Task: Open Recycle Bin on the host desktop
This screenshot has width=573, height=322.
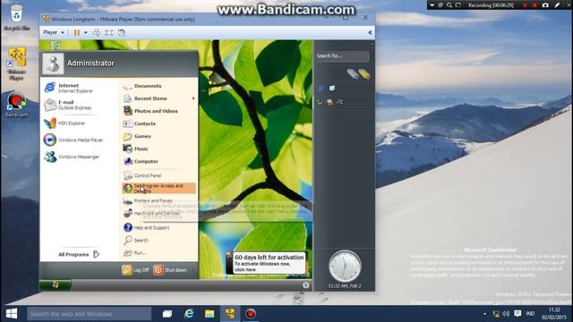Action: pyautogui.click(x=16, y=18)
